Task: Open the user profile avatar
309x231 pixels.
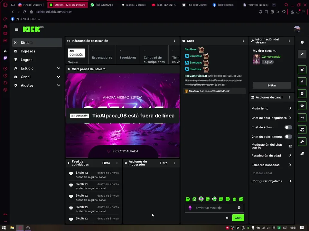Action: (x=297, y=29)
